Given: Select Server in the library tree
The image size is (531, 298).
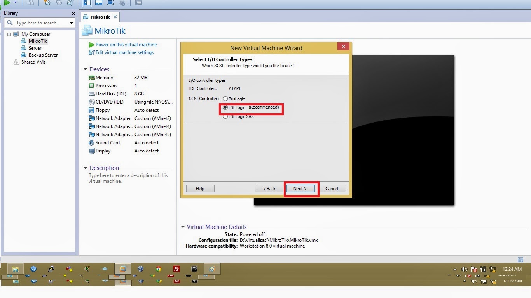Looking at the screenshot, I should (35, 48).
